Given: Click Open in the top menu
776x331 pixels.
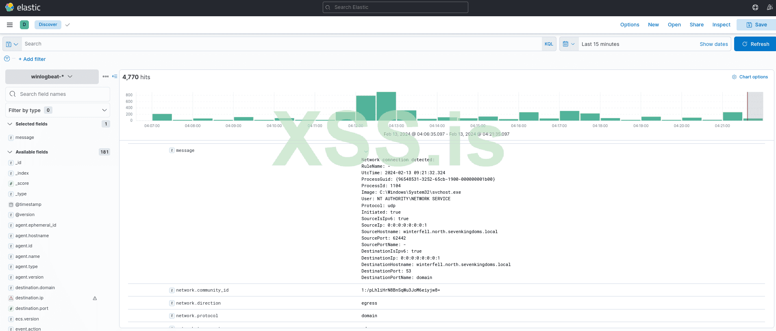Looking at the screenshot, I should [674, 25].
